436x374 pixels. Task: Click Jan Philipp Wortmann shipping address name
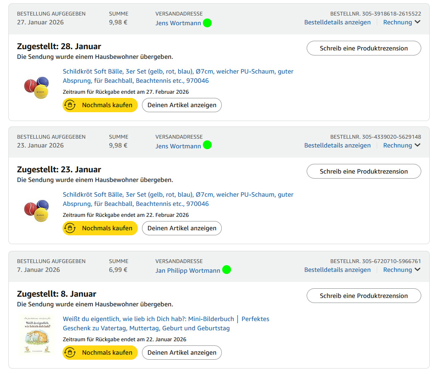click(x=188, y=271)
